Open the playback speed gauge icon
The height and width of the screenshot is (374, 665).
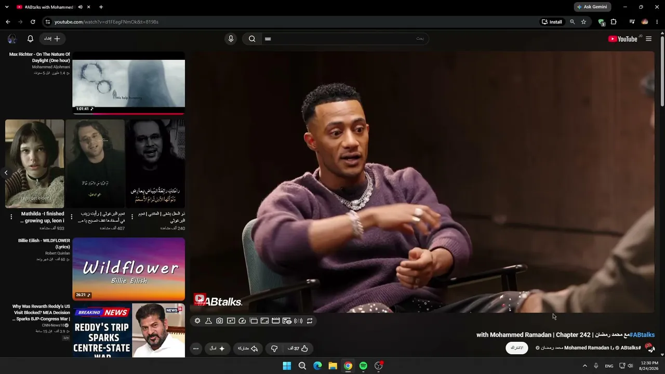coord(242,321)
